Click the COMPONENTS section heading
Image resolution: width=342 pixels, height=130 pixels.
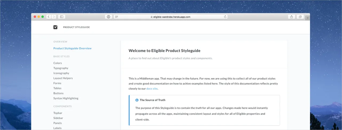coord(63,106)
